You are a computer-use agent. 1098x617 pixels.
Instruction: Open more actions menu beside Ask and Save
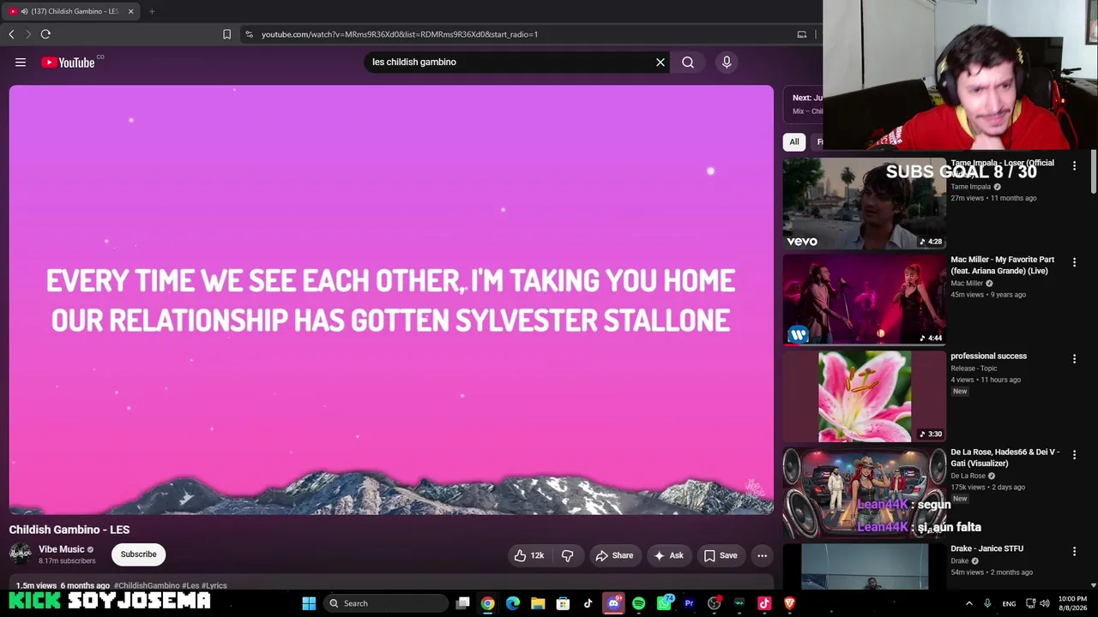(762, 555)
